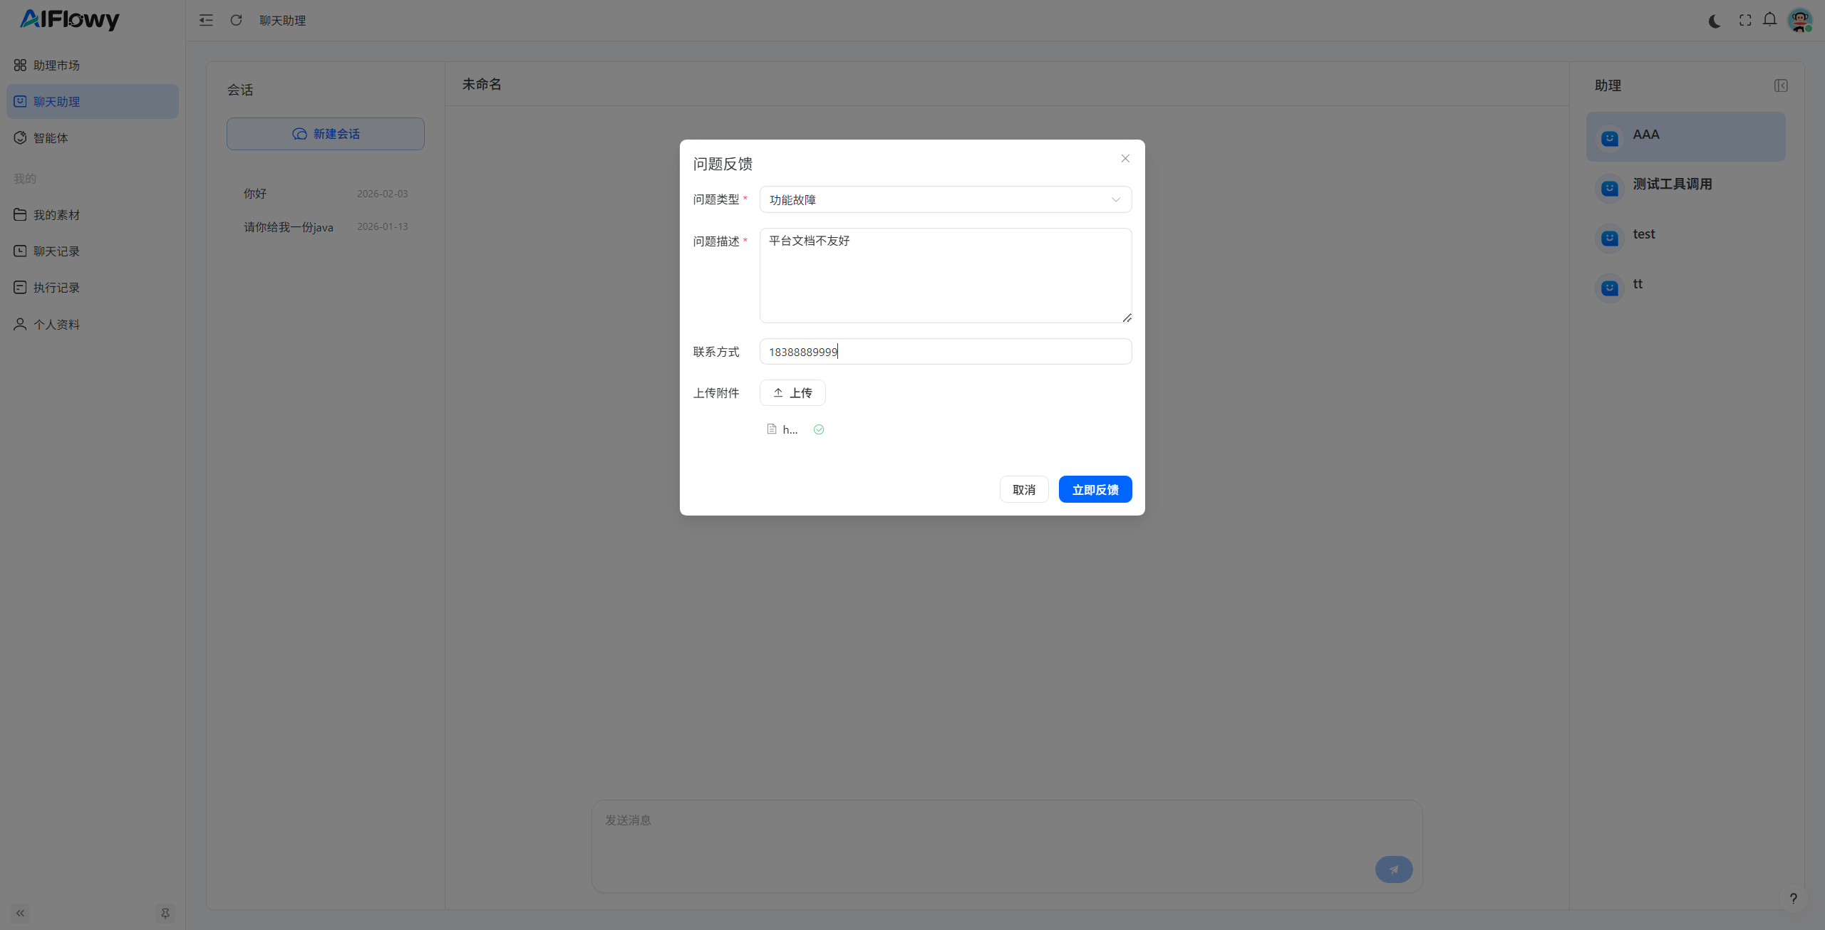The width and height of the screenshot is (1825, 930).
Task: Toggle dark mode moon icon
Action: (x=1715, y=21)
